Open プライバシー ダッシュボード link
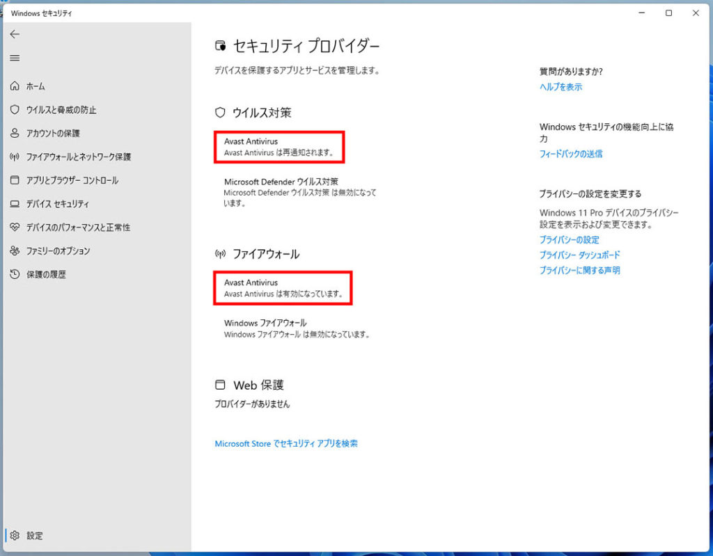The width and height of the screenshot is (713, 556). [579, 255]
